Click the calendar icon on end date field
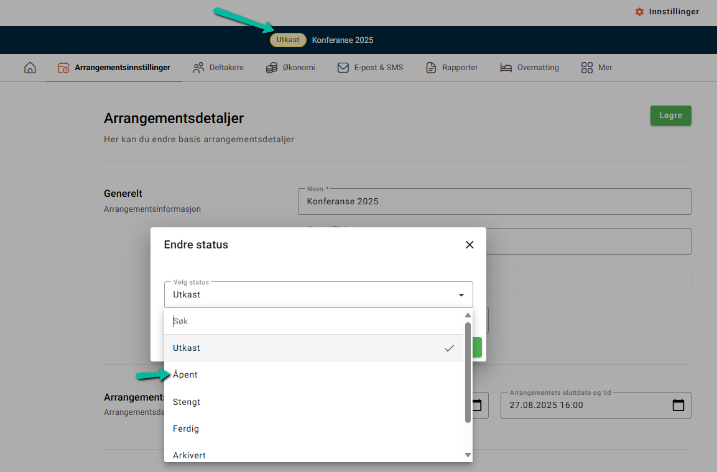717x472 pixels. pos(678,405)
